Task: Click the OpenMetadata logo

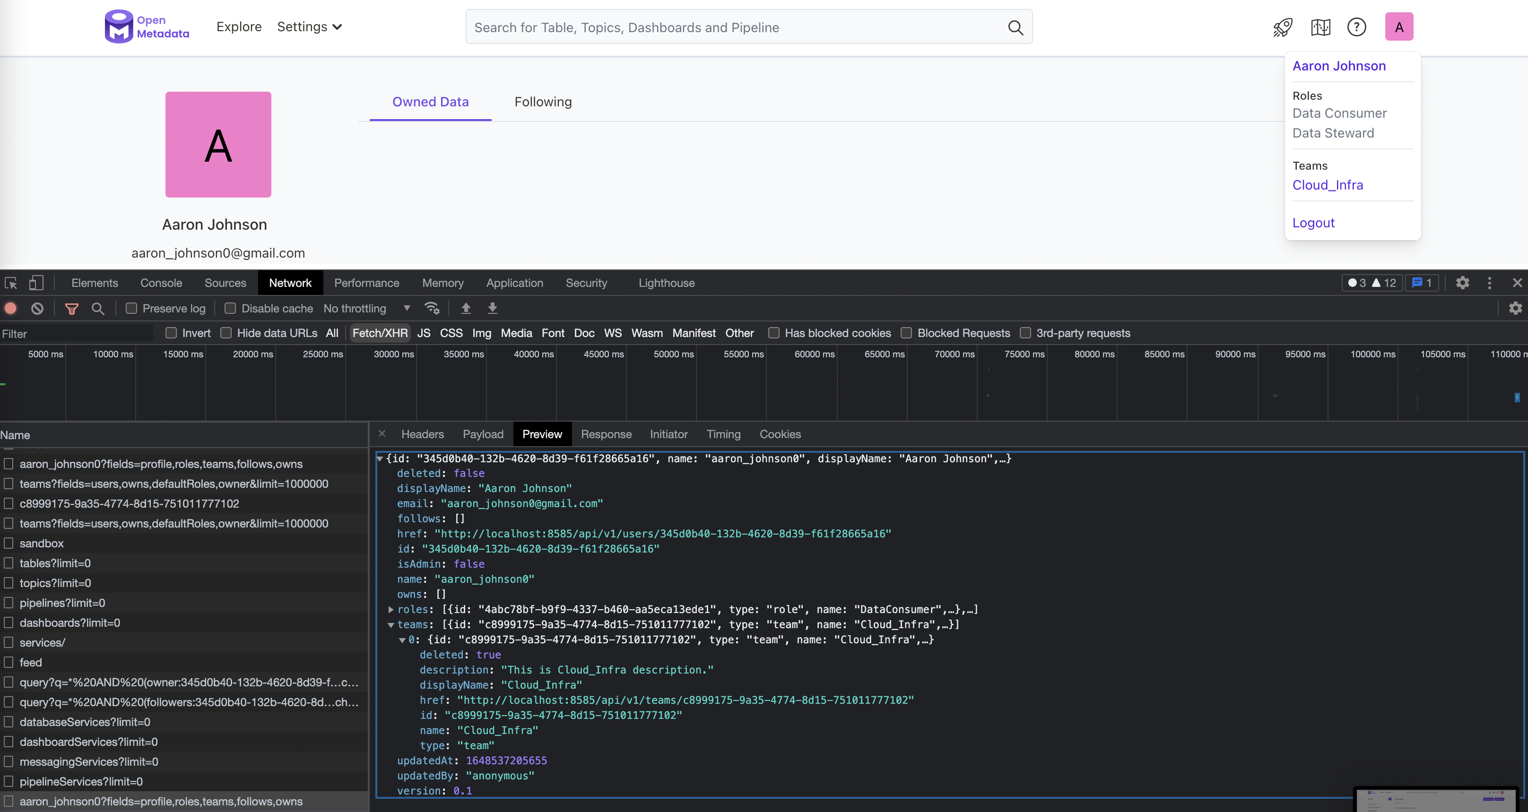Action: (147, 26)
